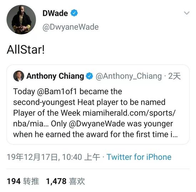196x192 pixels.
Task: Click the 2天 quoted tweet timestamp
Action: point(174,76)
